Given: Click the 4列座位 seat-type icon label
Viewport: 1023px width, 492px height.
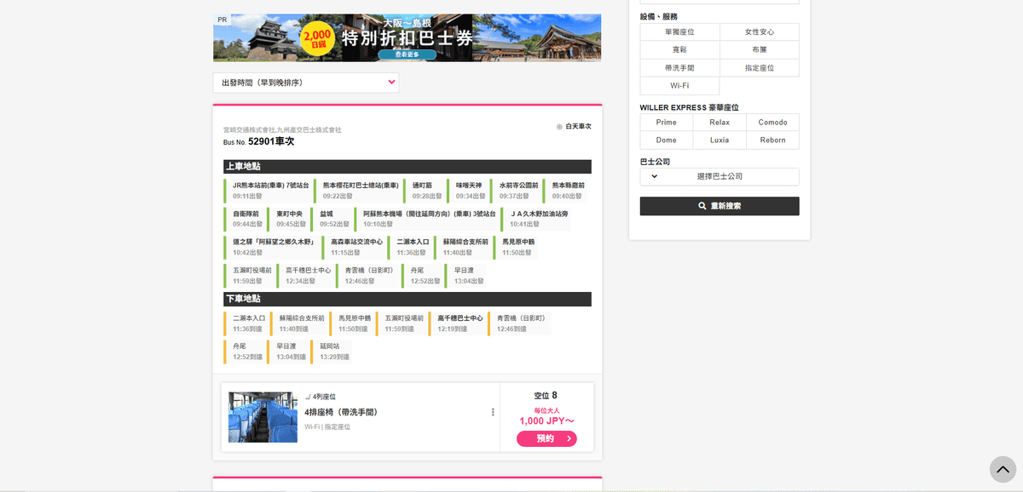Looking at the screenshot, I should pos(321,397).
